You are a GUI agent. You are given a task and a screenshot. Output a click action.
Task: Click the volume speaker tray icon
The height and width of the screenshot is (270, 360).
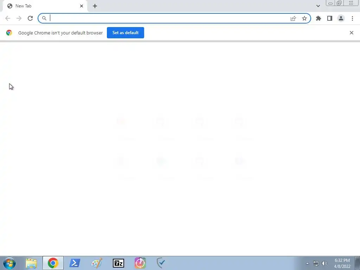click(324, 263)
